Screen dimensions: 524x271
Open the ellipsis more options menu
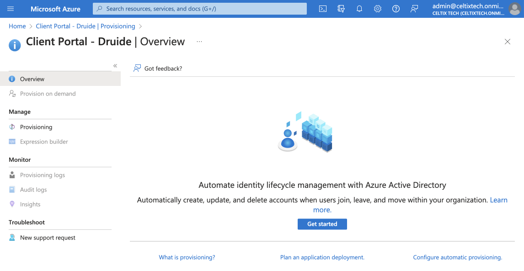[199, 42]
